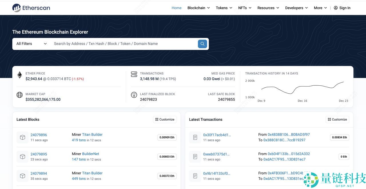Click the 0.00834 Eth amount badge
This screenshot has height=189, width=366.
(340, 137)
